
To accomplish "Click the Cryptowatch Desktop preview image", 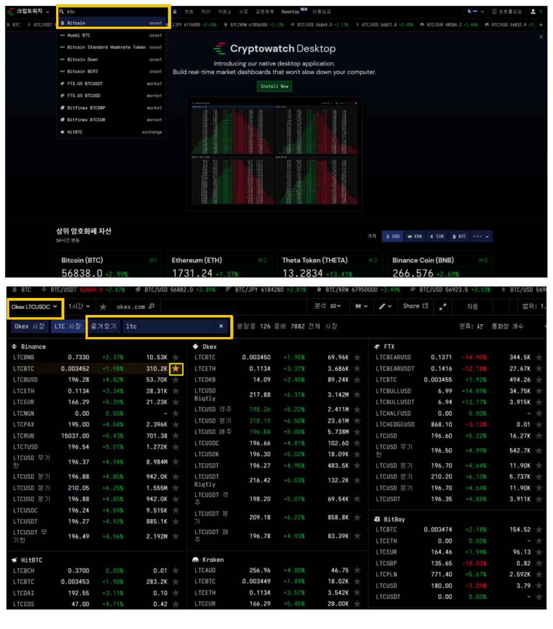I will [x=274, y=154].
